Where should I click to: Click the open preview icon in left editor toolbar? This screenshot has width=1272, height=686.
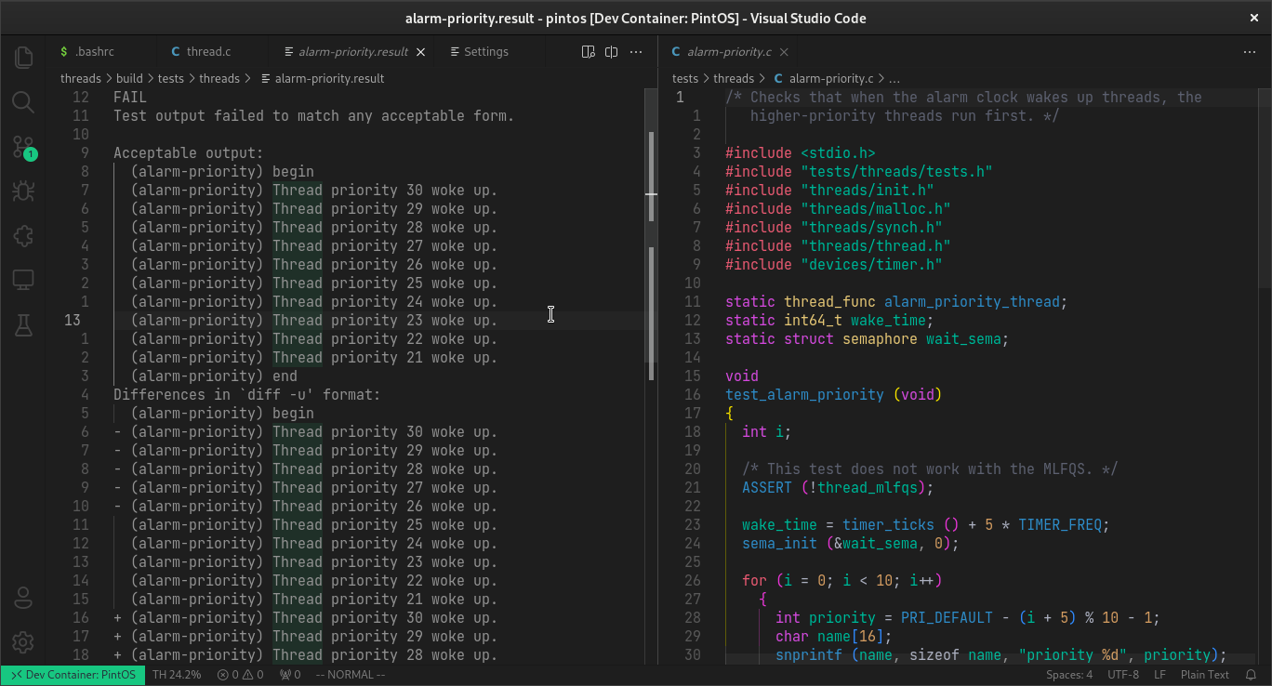click(588, 52)
